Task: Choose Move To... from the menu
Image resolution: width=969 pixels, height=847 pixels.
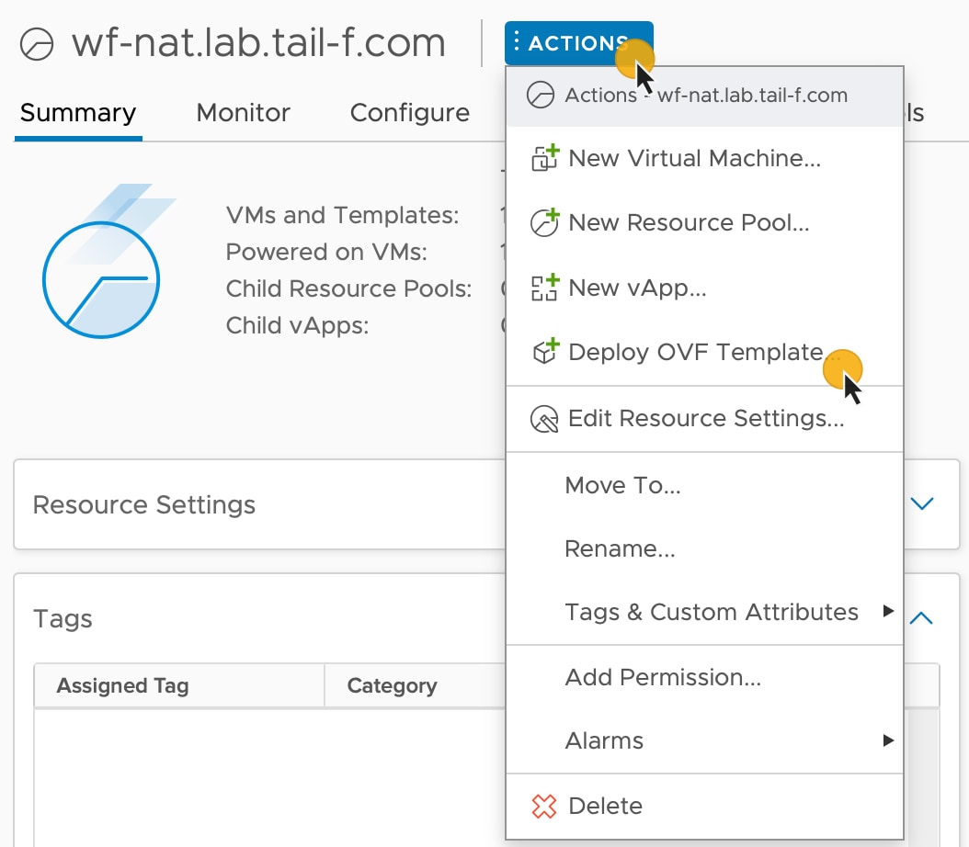Action: tap(622, 485)
